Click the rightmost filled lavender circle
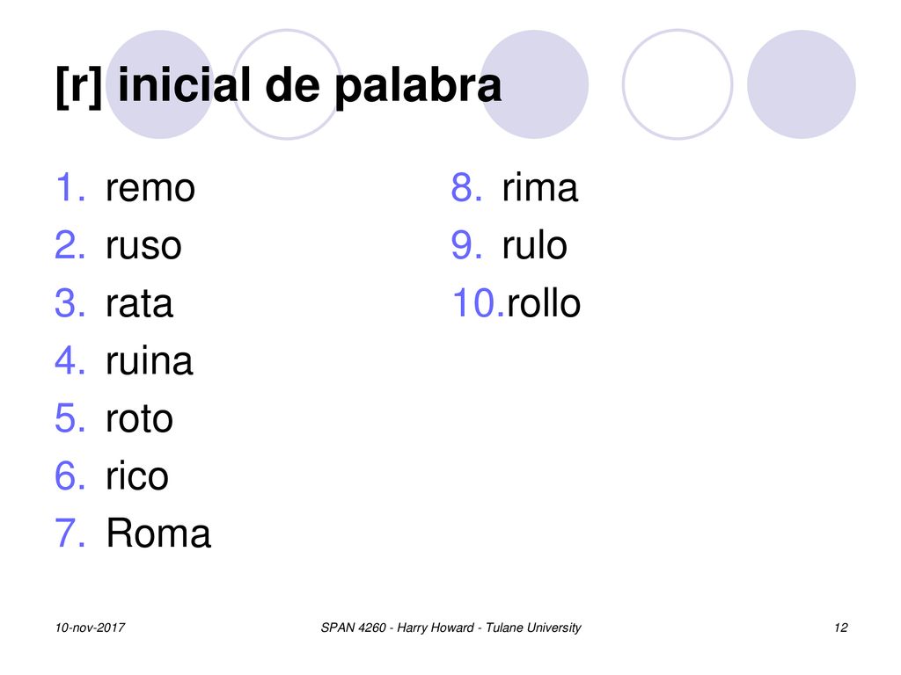Screen dimensions: 901x675 click(801, 84)
